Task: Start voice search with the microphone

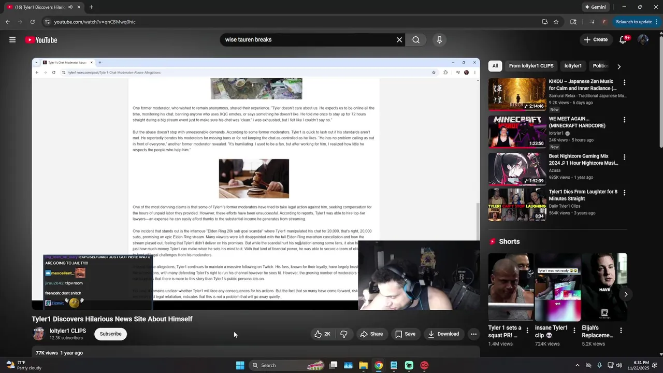Action: point(439,40)
